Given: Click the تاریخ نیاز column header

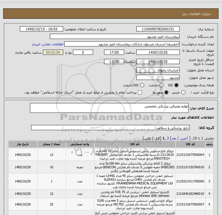Looking at the screenshot, I should (23, 144).
